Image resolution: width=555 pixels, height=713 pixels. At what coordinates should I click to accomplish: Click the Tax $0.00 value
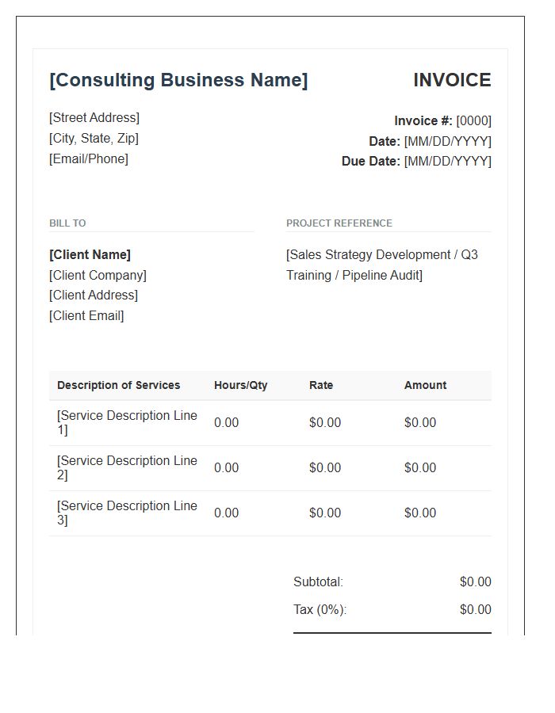[x=476, y=609]
